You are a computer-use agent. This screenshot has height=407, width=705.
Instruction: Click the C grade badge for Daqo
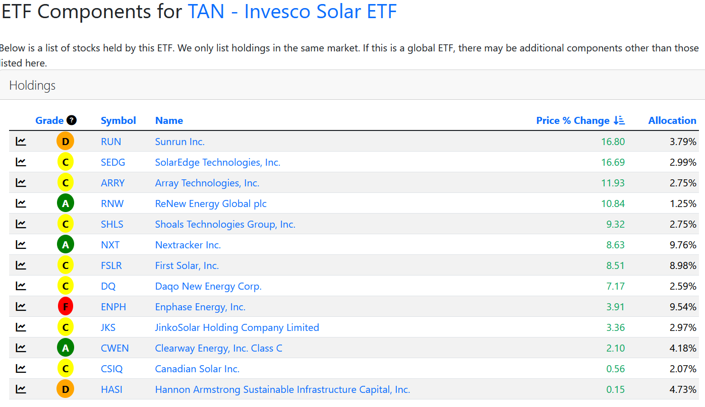click(x=65, y=286)
